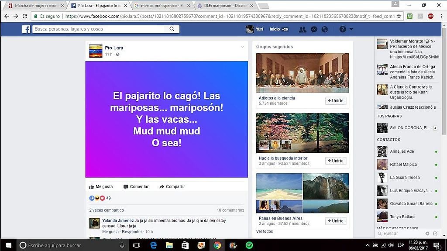Open Spotify from the taskbar

point(249,245)
